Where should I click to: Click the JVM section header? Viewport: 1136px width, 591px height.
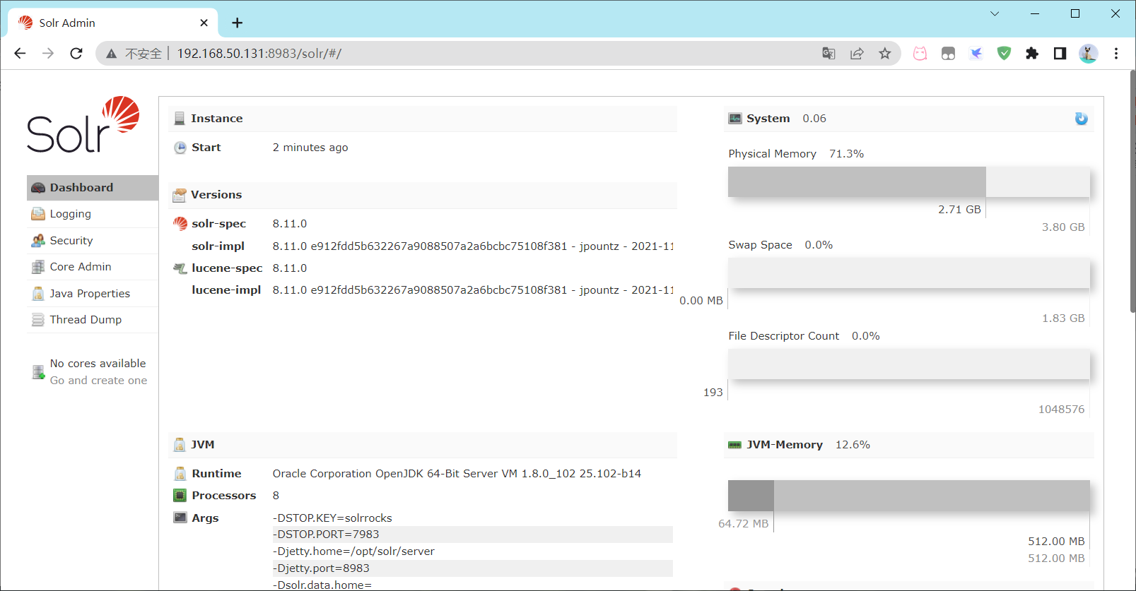coord(423,445)
